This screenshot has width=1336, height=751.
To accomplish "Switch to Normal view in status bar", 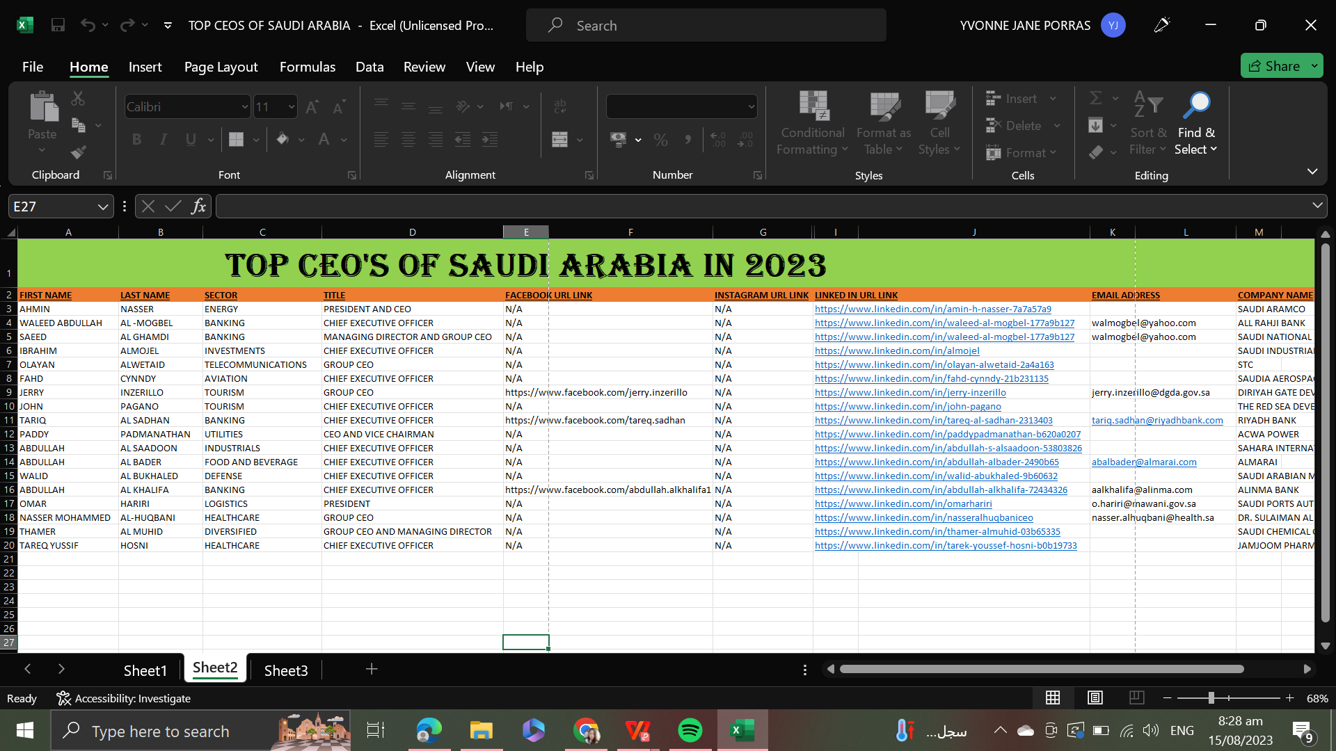I will [x=1053, y=697].
